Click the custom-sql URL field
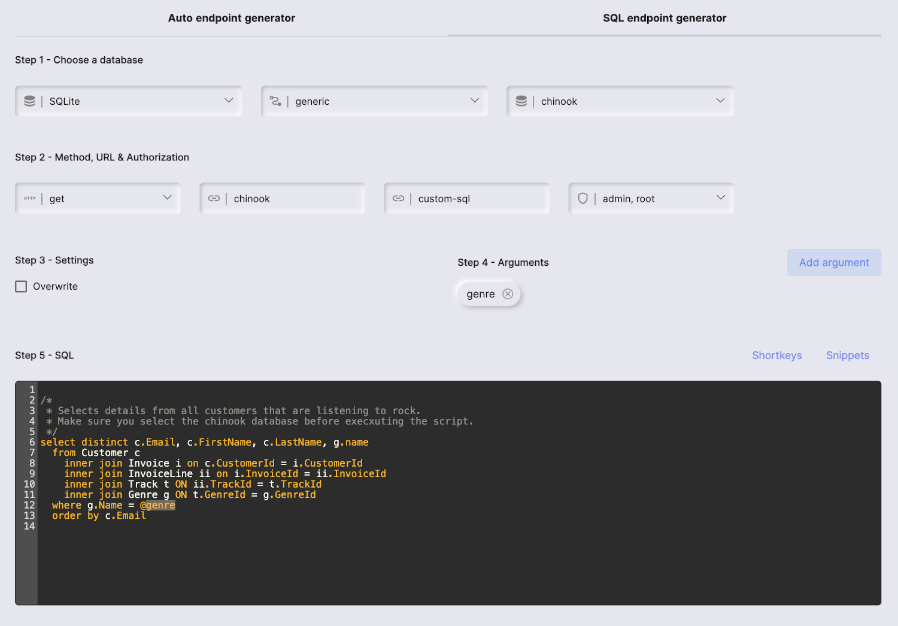This screenshot has width=898, height=626. tap(466, 198)
